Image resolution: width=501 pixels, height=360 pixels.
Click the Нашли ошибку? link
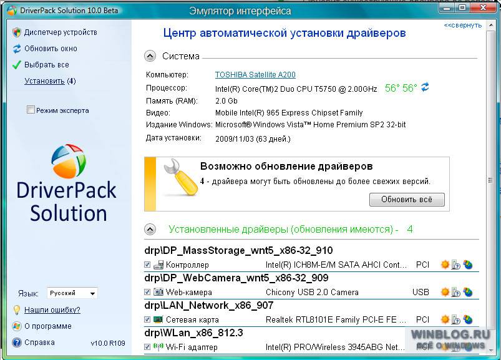(52, 310)
